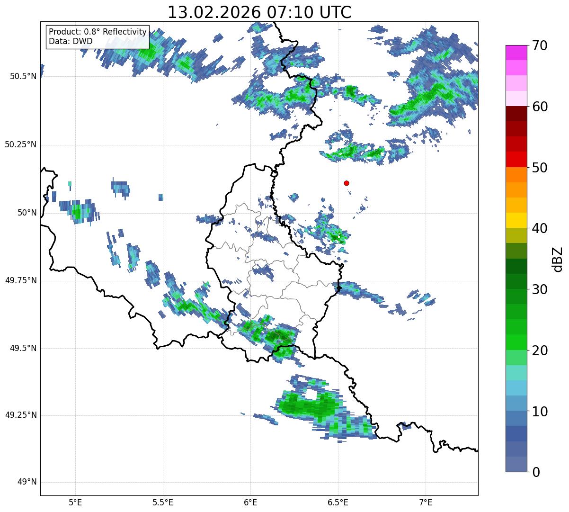Click the 5°E longitude label
The width and height of the screenshot is (569, 512).
(75, 502)
